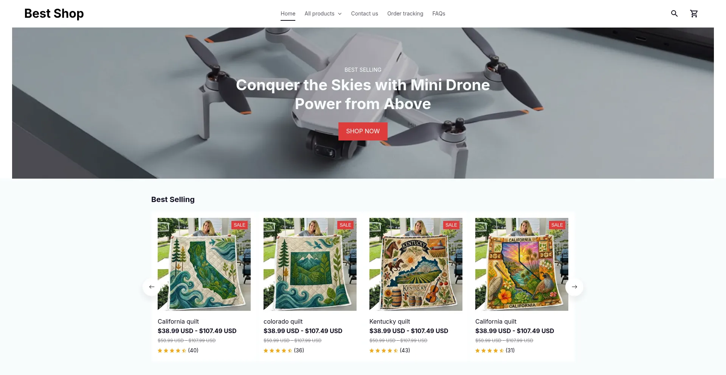Open the shopping cart icon
Image resolution: width=726 pixels, height=375 pixels.
click(x=694, y=14)
